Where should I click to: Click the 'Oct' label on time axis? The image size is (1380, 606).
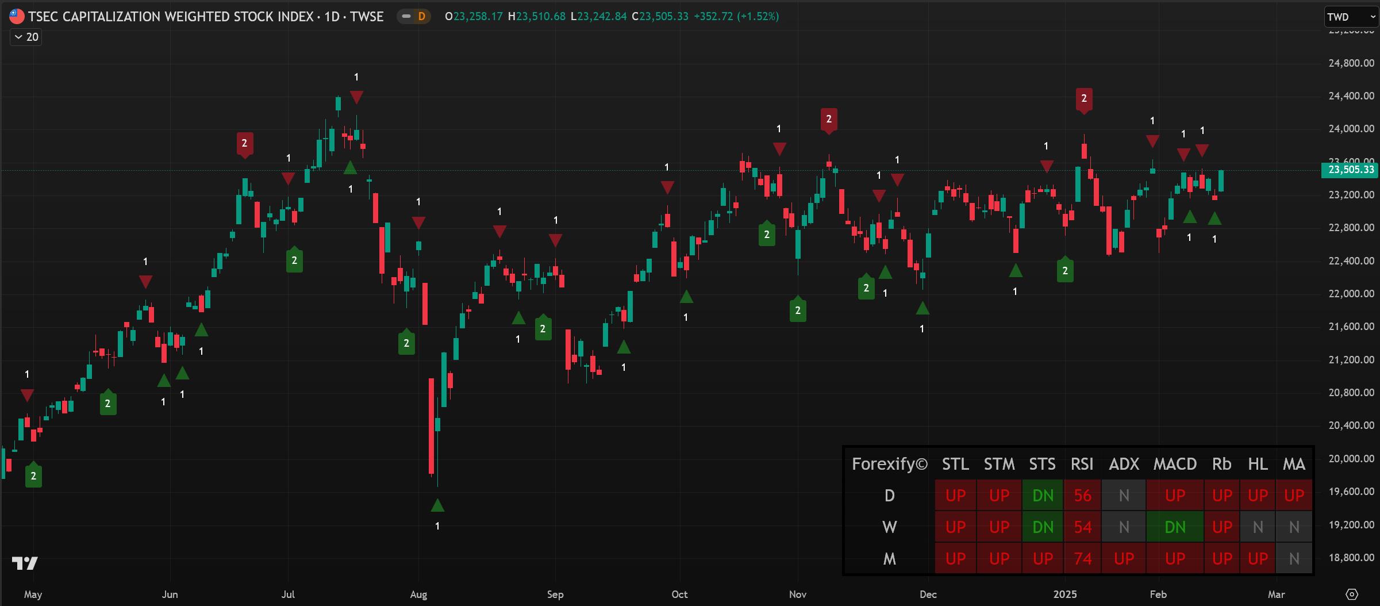pyautogui.click(x=679, y=595)
